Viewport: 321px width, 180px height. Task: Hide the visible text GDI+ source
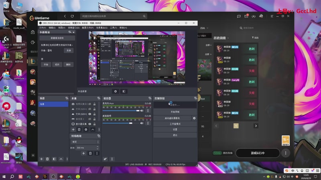point(89,114)
